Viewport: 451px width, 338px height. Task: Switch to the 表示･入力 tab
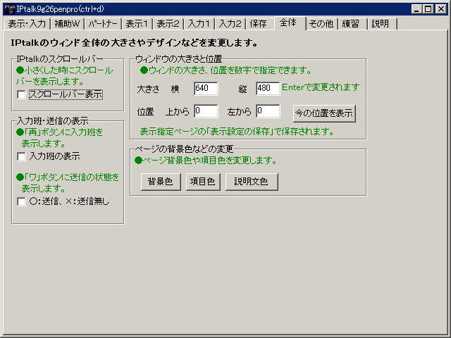click(x=27, y=24)
